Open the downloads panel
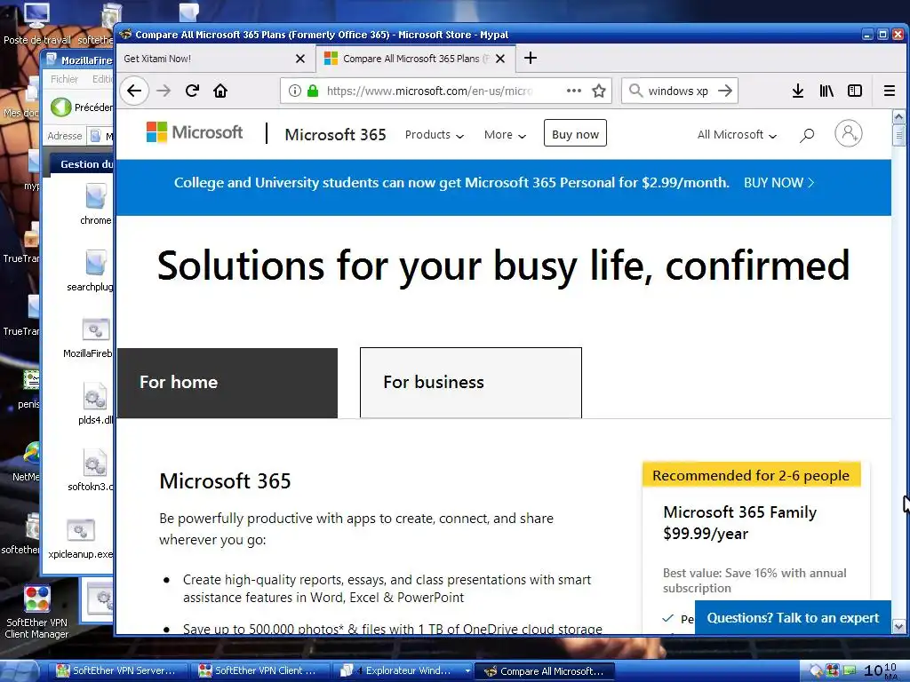 pos(798,91)
